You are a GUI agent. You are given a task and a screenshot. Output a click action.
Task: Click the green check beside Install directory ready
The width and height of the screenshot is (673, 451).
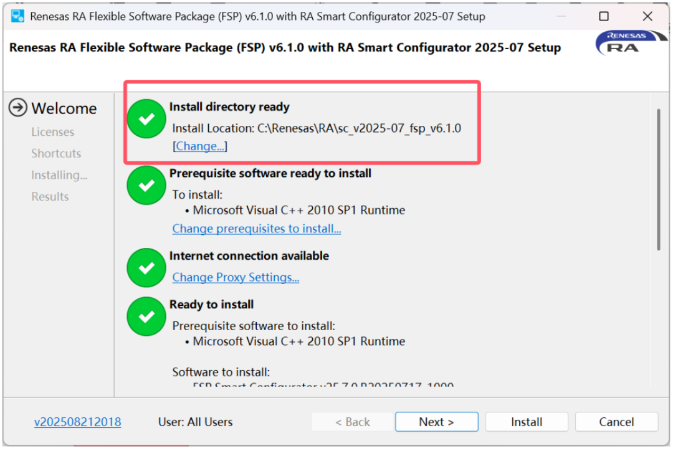click(x=146, y=119)
